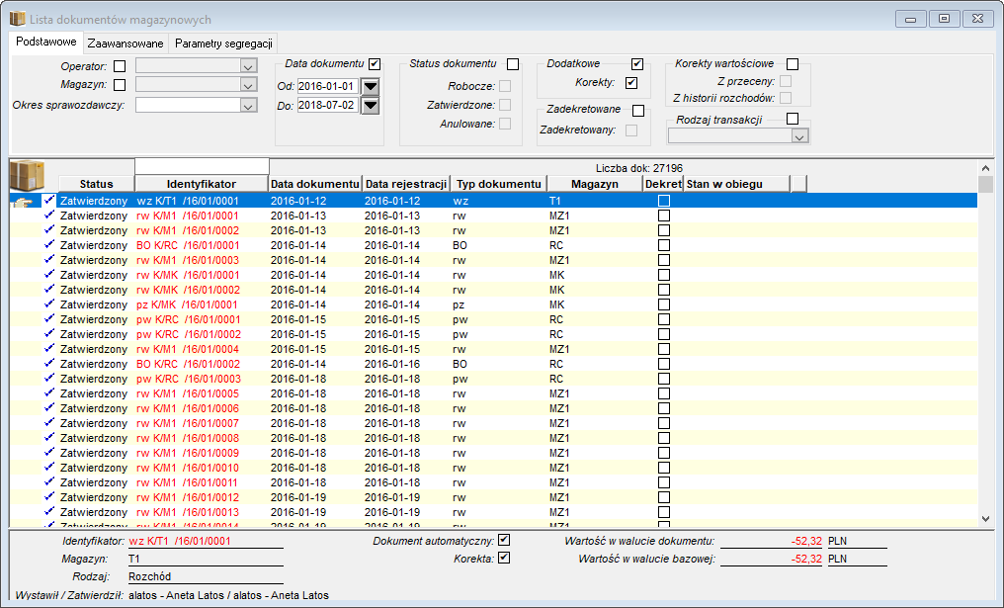
Task: Sort by the Typ dokumentu column header
Action: click(x=499, y=184)
